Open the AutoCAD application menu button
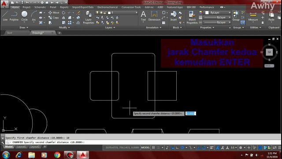This screenshot has height=159, width=282. tap(4, 4)
